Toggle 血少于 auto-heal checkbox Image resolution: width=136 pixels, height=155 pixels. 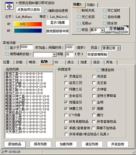7,47
